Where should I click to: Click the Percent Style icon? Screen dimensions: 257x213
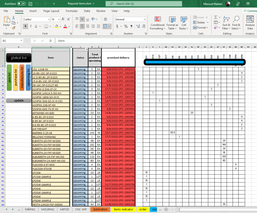pos(126,26)
